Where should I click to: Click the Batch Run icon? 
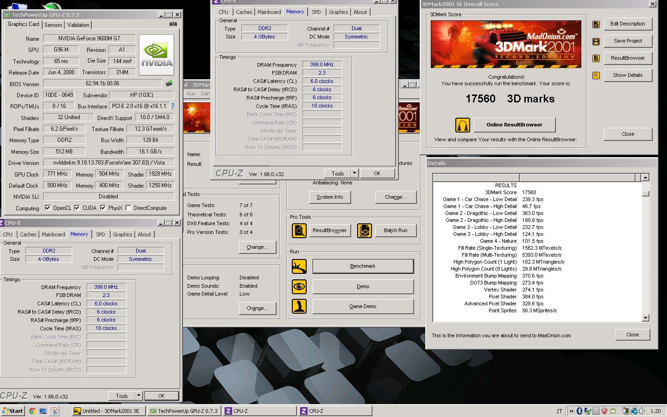[x=365, y=231]
